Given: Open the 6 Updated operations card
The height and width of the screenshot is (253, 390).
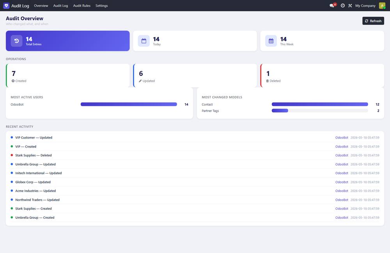Looking at the screenshot, I should (195, 76).
